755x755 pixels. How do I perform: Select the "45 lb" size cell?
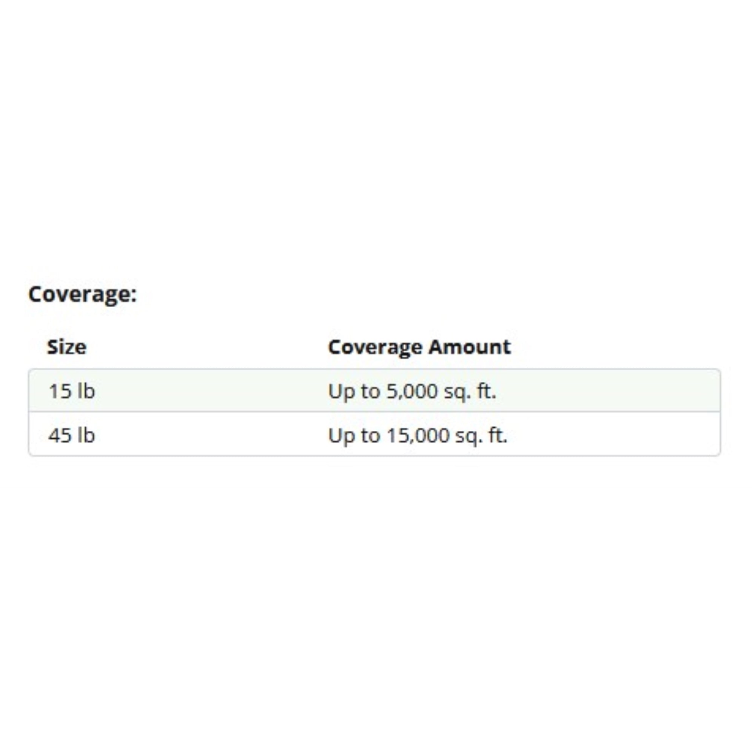(x=71, y=435)
